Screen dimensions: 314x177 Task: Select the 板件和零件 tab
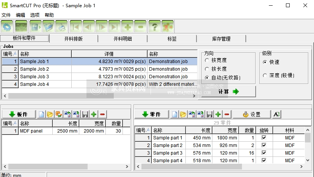coord(24,38)
